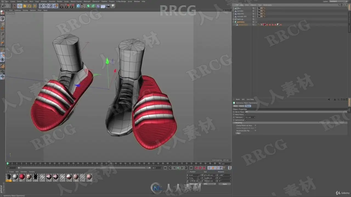Click the Object Manager search icon
The image size is (351, 197).
click(339, 5)
